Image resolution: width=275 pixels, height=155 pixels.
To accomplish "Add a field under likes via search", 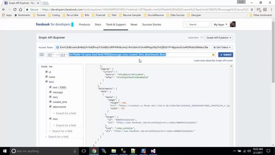I will coord(66,125).
